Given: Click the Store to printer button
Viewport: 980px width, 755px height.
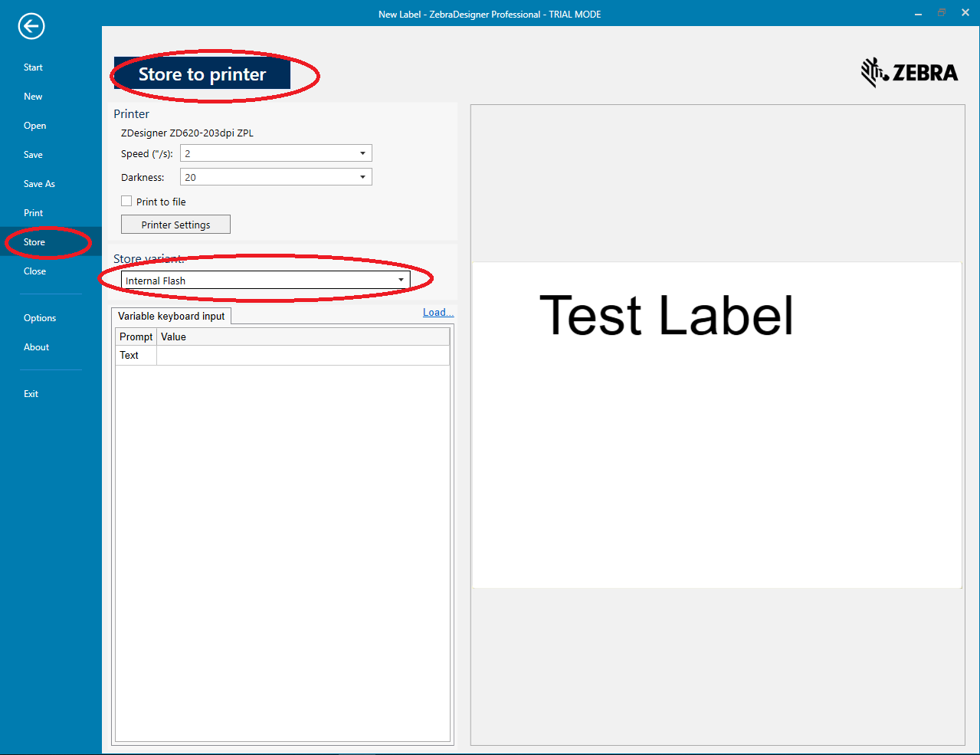Looking at the screenshot, I should (202, 74).
